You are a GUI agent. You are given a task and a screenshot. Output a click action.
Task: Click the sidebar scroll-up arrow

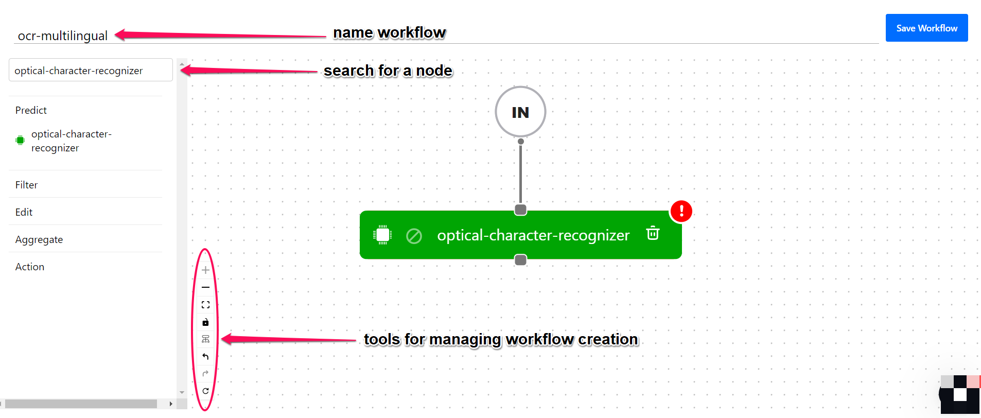tap(182, 64)
